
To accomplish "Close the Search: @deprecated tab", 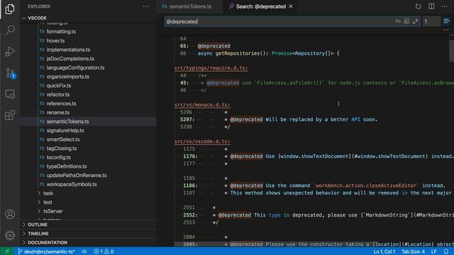I will click(x=291, y=6).
